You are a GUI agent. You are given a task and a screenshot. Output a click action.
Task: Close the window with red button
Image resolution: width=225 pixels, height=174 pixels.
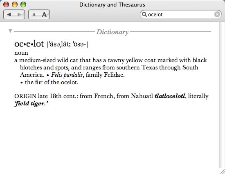[6, 5]
